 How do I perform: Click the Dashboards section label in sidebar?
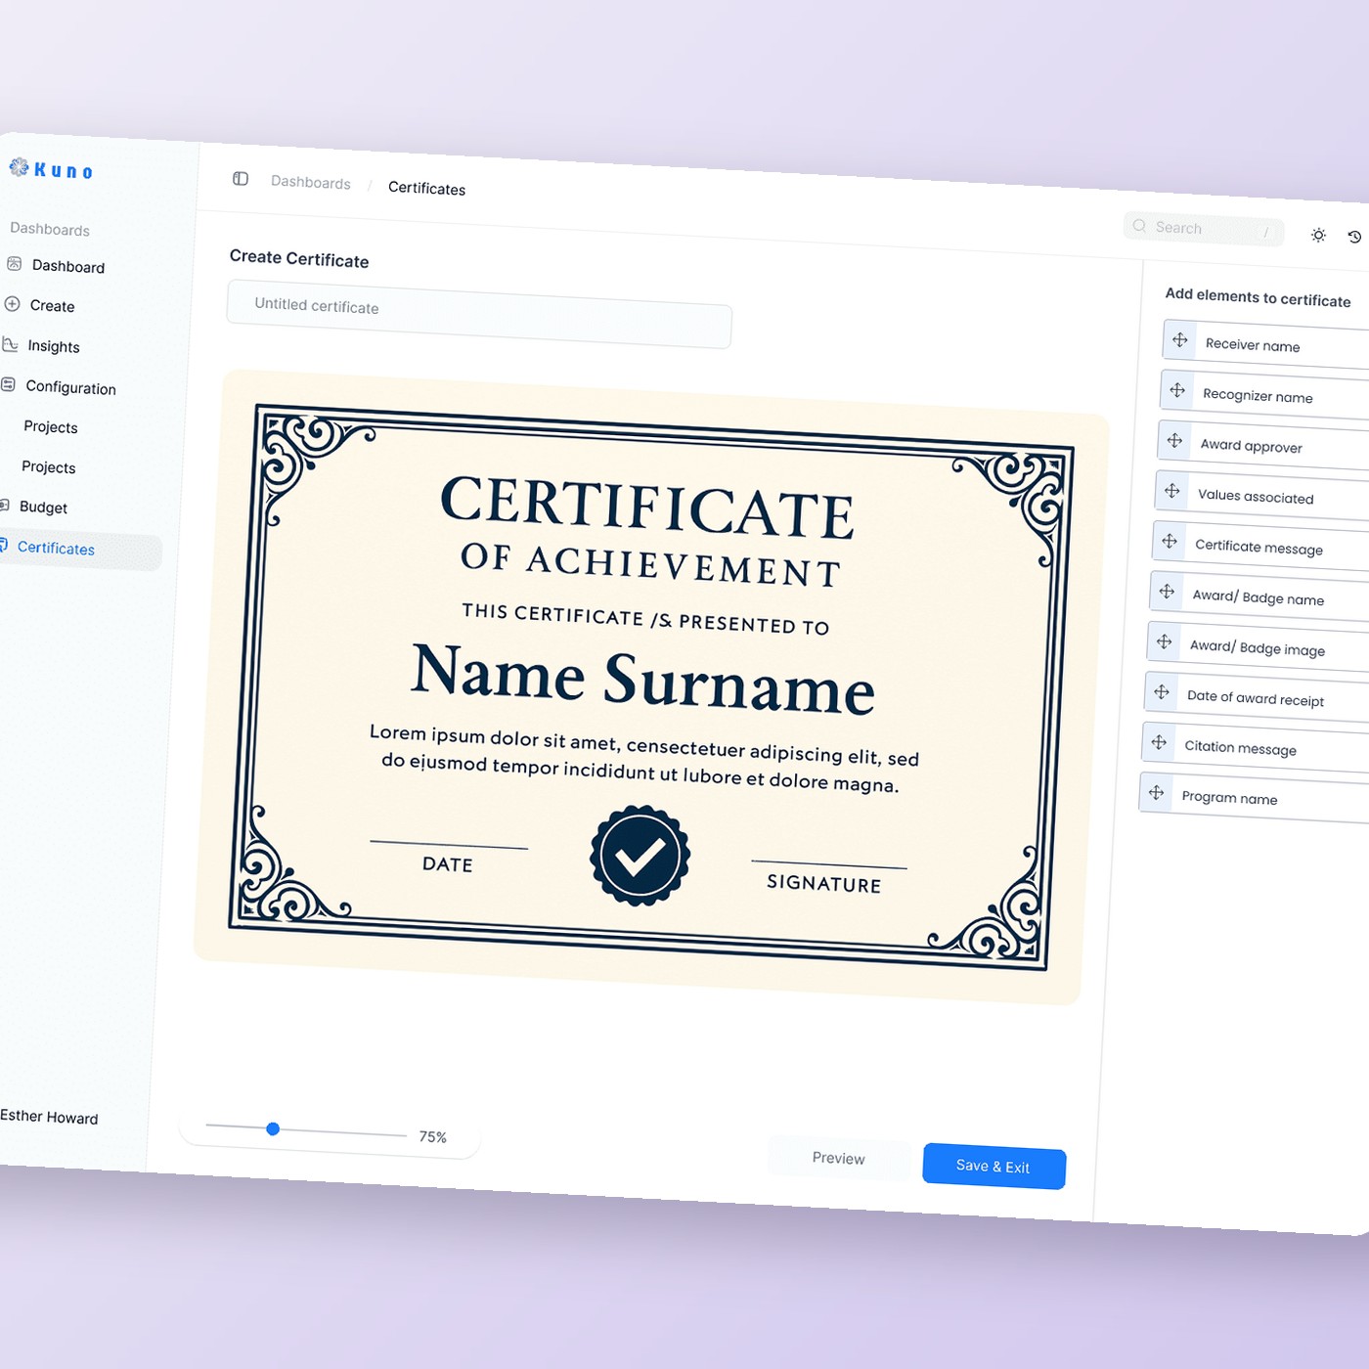tap(50, 228)
